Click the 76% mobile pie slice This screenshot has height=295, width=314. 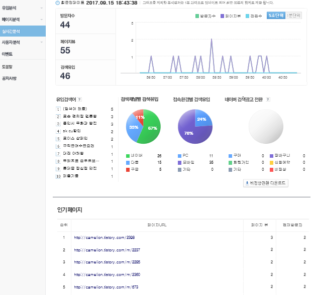click(x=189, y=133)
